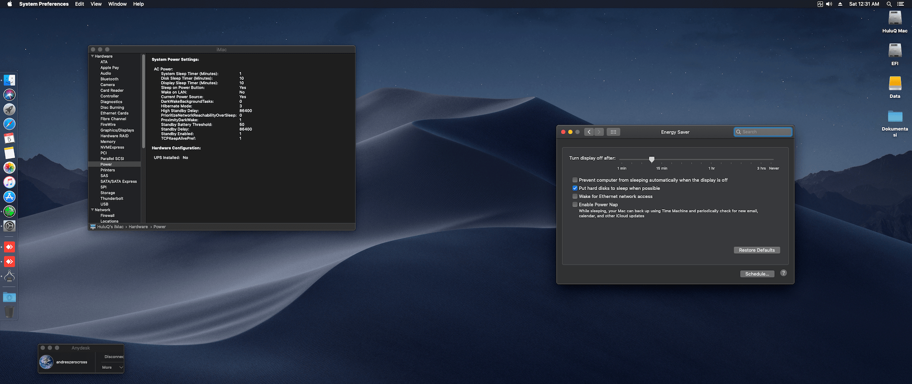The width and height of the screenshot is (912, 384).
Task: Select SATA/SATA Express in the Hardware list
Action: [118, 182]
